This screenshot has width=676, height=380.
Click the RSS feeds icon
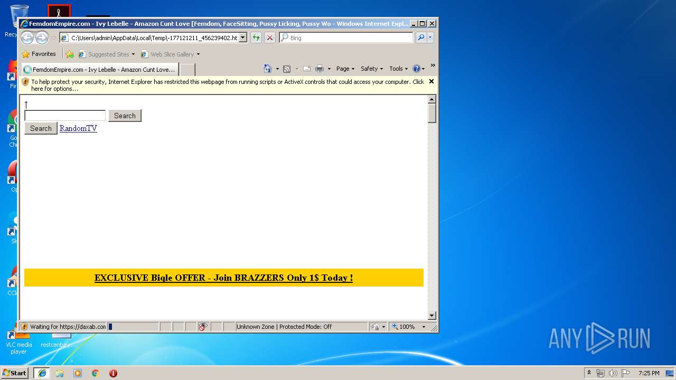pyautogui.click(x=287, y=69)
